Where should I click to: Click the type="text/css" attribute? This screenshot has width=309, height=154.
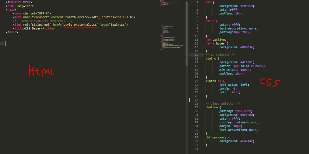[x=113, y=25]
